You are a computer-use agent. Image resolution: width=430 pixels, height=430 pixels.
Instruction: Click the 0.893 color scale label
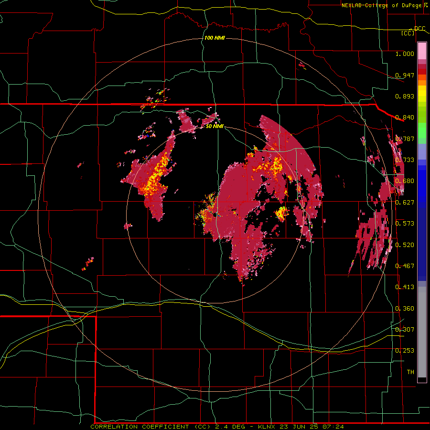(x=405, y=96)
